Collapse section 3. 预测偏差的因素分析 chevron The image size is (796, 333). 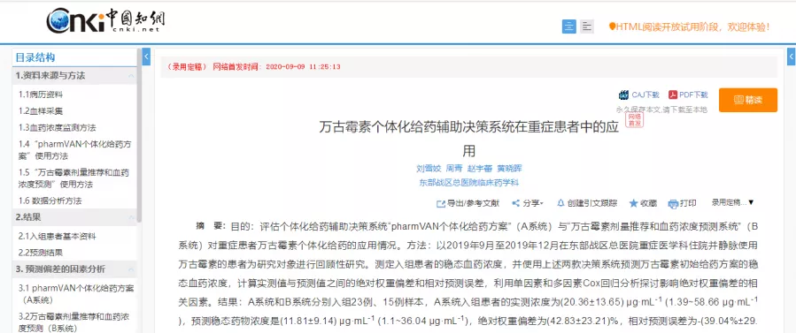click(131, 269)
